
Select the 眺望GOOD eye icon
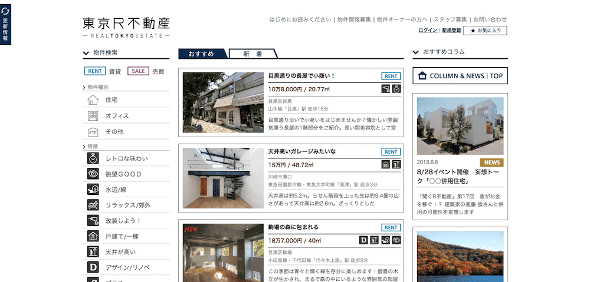(x=93, y=174)
